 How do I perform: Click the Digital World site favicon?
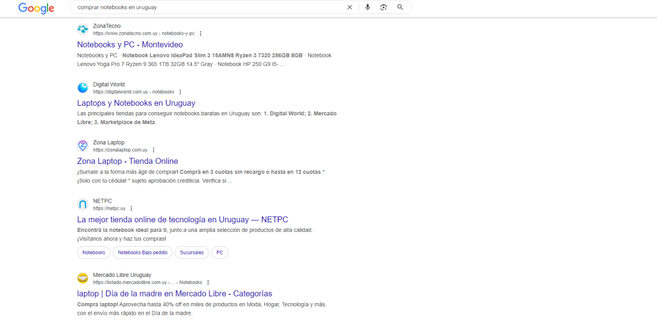coord(83,88)
